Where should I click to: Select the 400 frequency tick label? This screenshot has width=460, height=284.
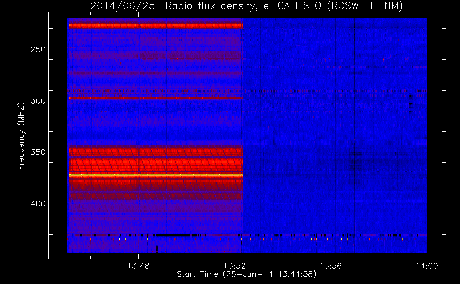(38, 204)
